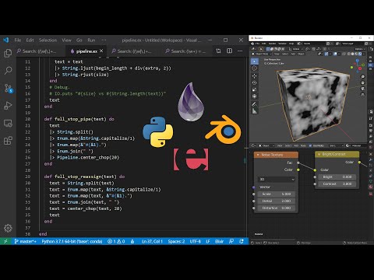The width and height of the screenshot is (374, 280).
Task: Collapse the Bright/Contrast node
Action: tap(319, 154)
